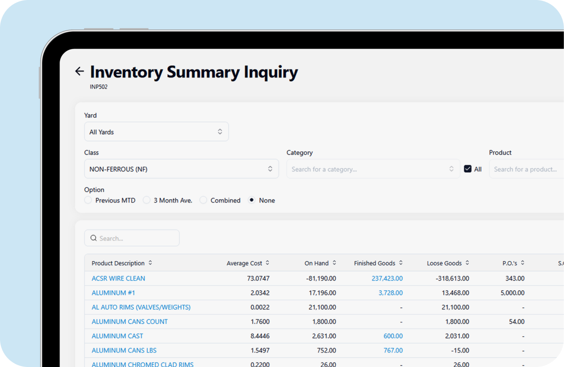This screenshot has width=564, height=367.
Task: Click the Loose Goods column header text
Action: click(x=444, y=263)
